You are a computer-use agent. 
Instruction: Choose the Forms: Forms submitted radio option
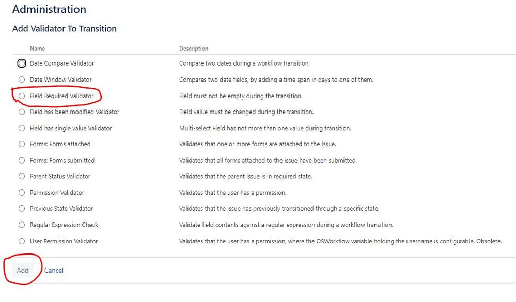click(x=22, y=161)
